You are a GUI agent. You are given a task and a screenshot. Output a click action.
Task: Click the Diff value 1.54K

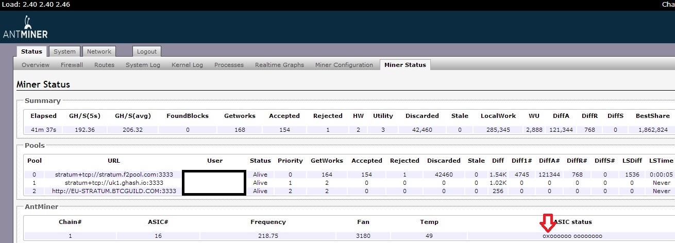498,175
